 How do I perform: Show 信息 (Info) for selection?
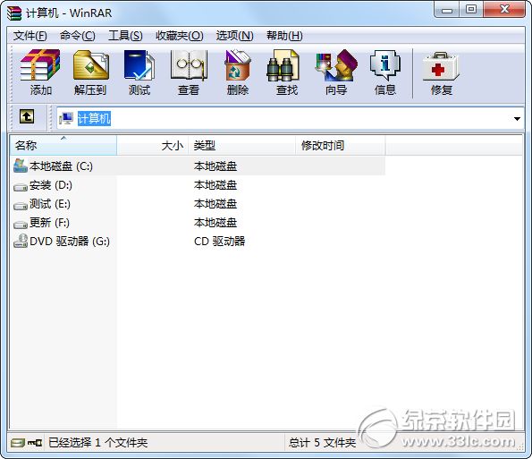[385, 72]
